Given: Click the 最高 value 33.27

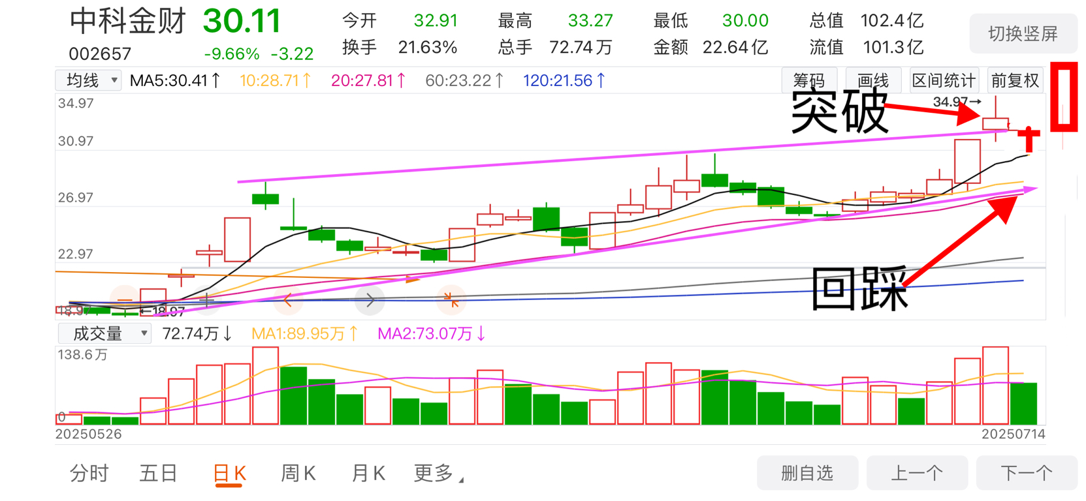Looking at the screenshot, I should (x=590, y=21).
